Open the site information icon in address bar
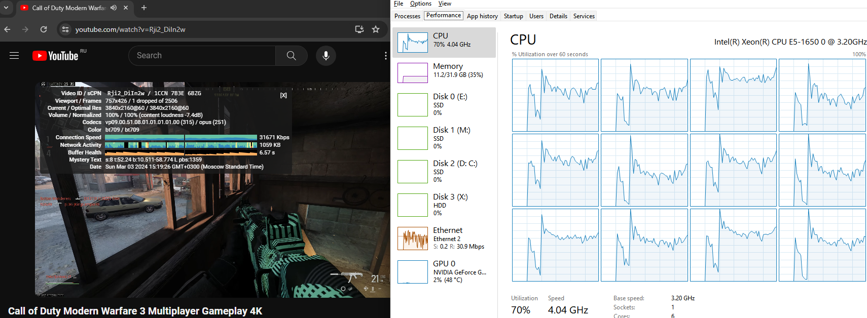The width and height of the screenshot is (867, 318). point(65,29)
